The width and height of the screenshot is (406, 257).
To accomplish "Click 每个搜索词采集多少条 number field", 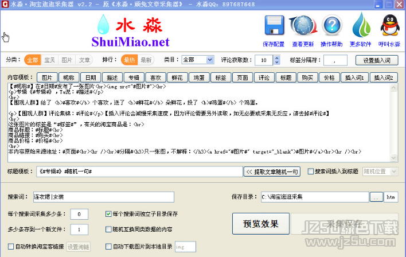I will coord(79,214).
